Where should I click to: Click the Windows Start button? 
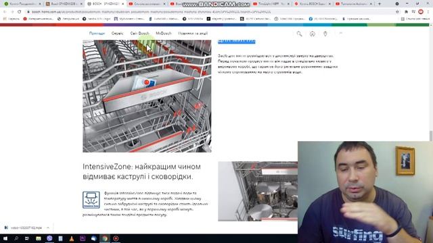point(5,238)
